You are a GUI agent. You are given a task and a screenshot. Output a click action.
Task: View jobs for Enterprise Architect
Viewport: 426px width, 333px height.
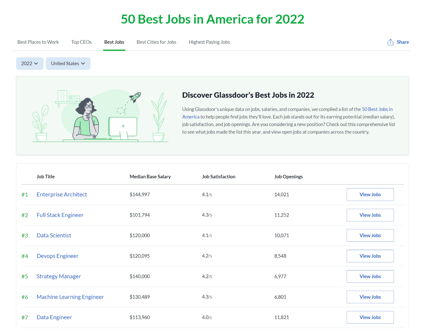click(370, 194)
